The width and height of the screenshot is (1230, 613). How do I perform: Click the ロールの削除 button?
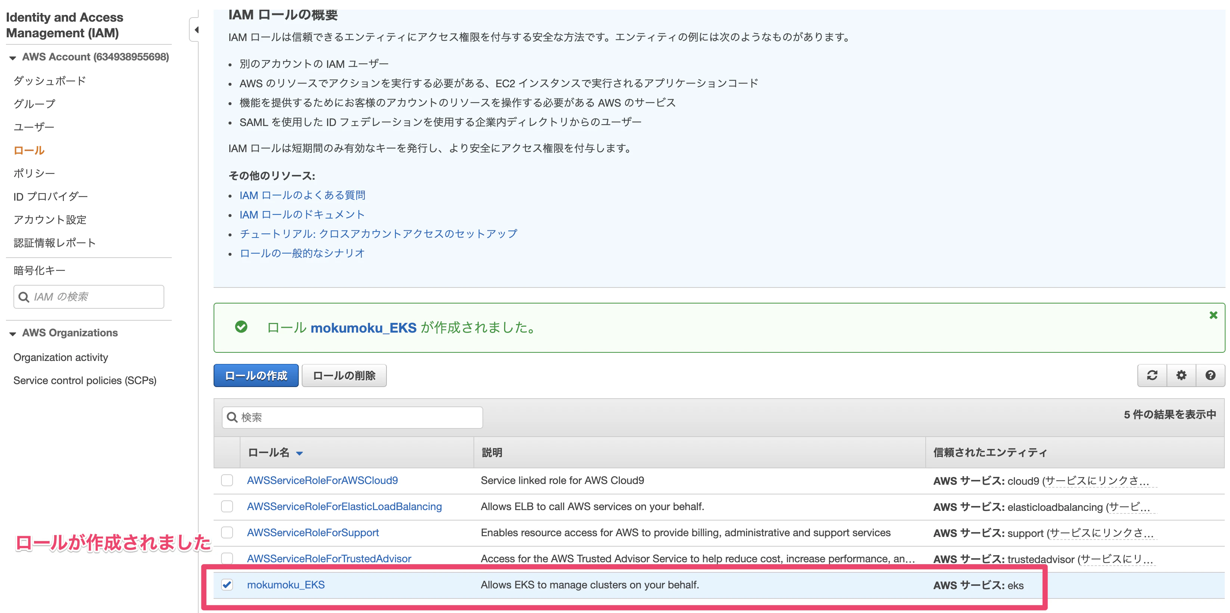(344, 375)
